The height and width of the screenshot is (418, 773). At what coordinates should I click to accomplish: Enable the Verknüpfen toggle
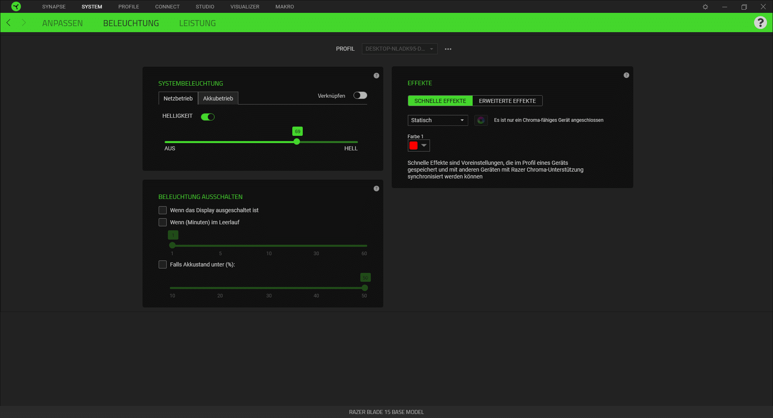(x=360, y=95)
